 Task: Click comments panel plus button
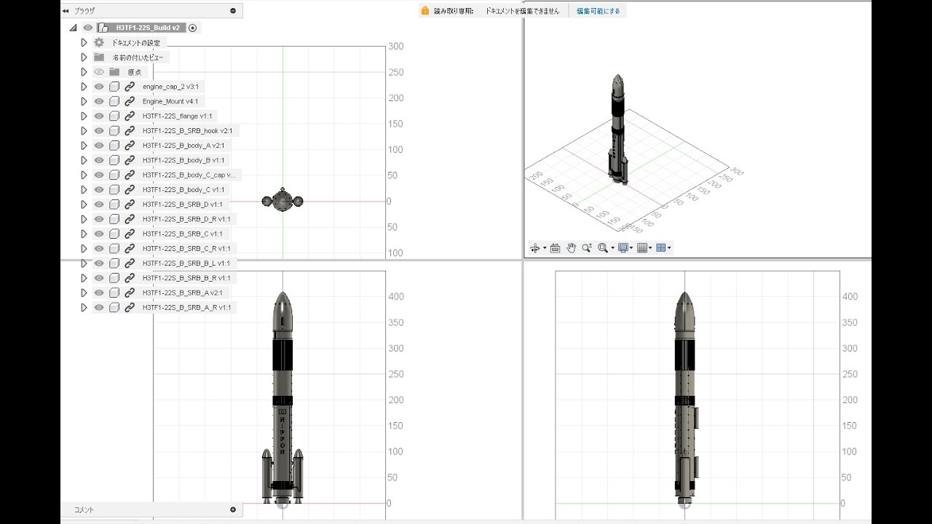pyautogui.click(x=233, y=509)
